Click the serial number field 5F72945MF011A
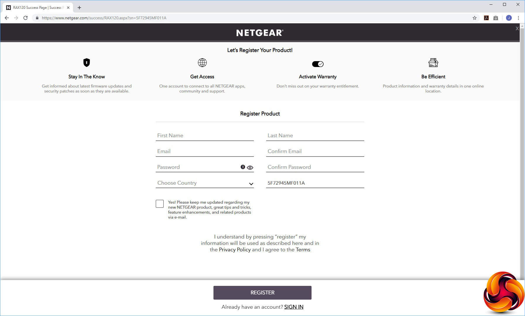This screenshot has width=525, height=316. click(x=315, y=183)
